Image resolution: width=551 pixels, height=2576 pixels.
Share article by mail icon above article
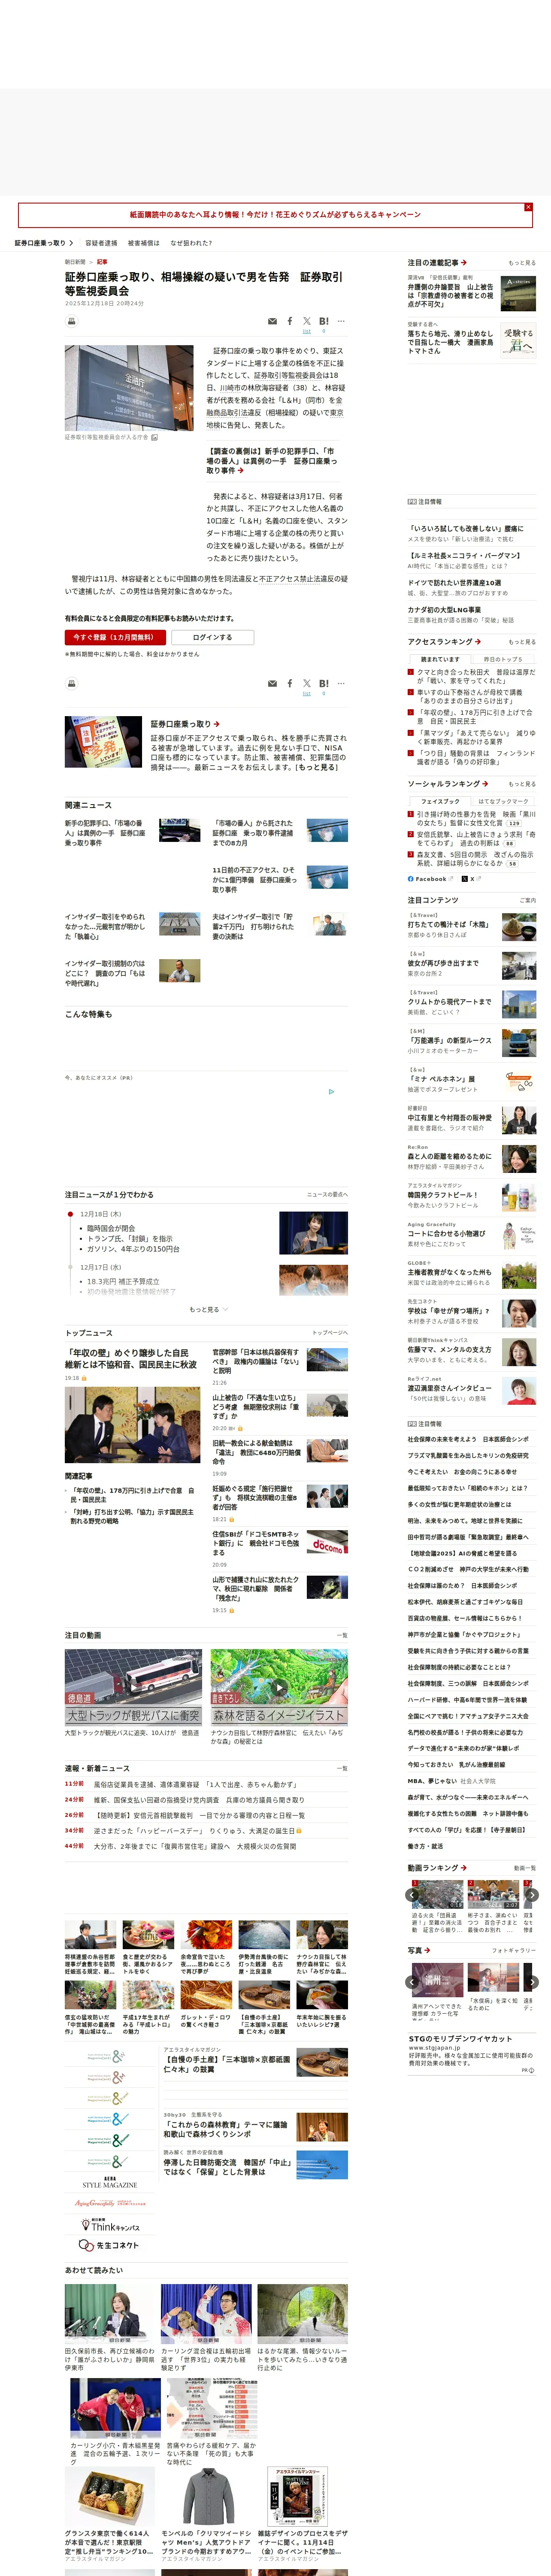tap(272, 321)
